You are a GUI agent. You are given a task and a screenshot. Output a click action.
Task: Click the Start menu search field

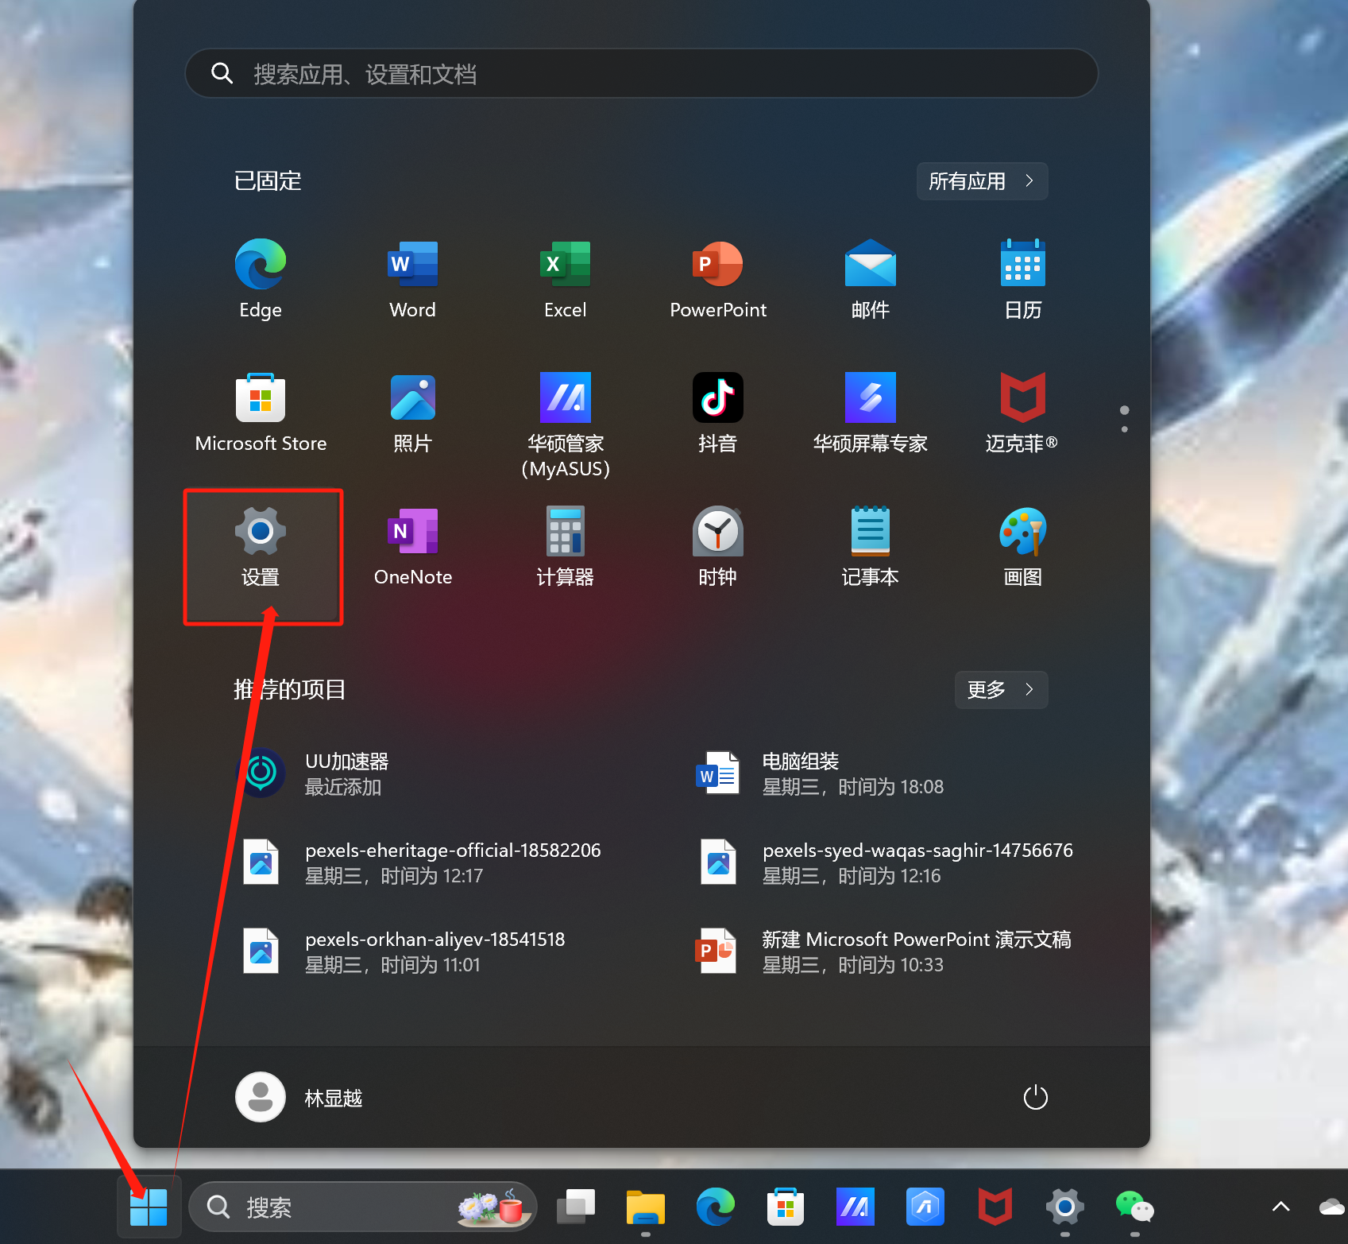(641, 74)
